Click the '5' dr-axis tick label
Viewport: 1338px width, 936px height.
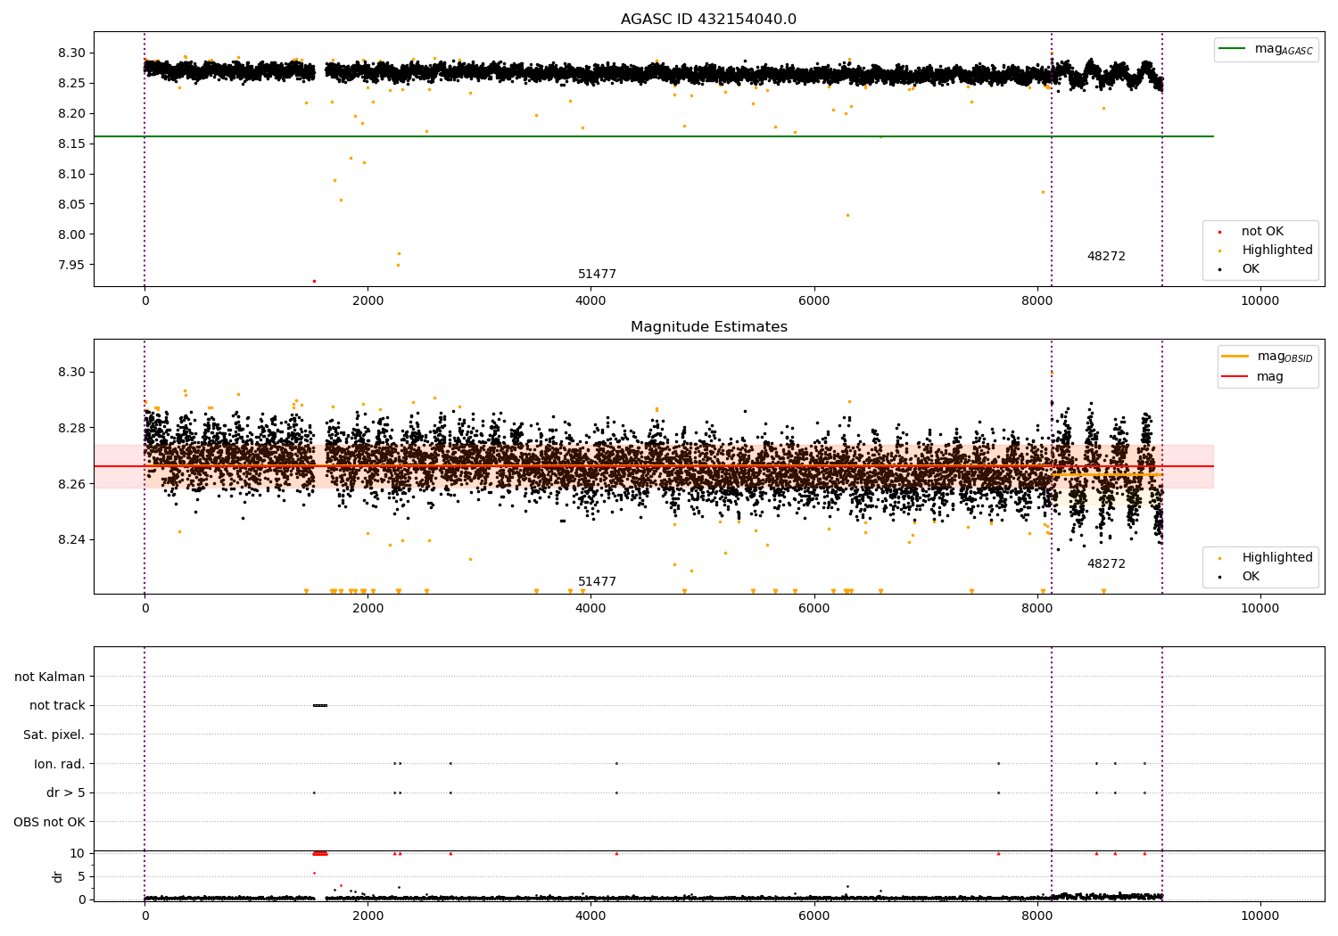coord(81,877)
